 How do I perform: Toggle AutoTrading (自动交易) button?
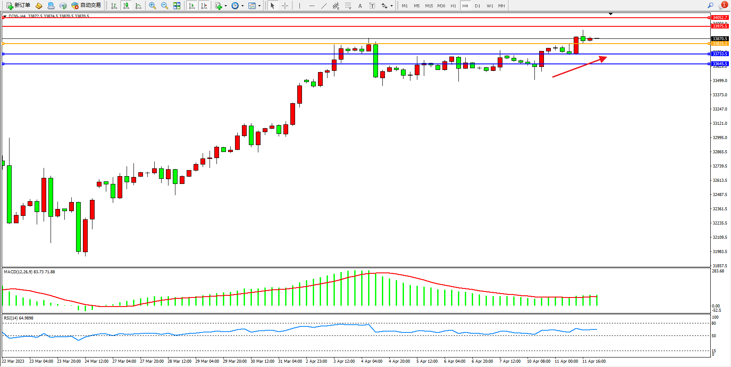(x=86, y=6)
